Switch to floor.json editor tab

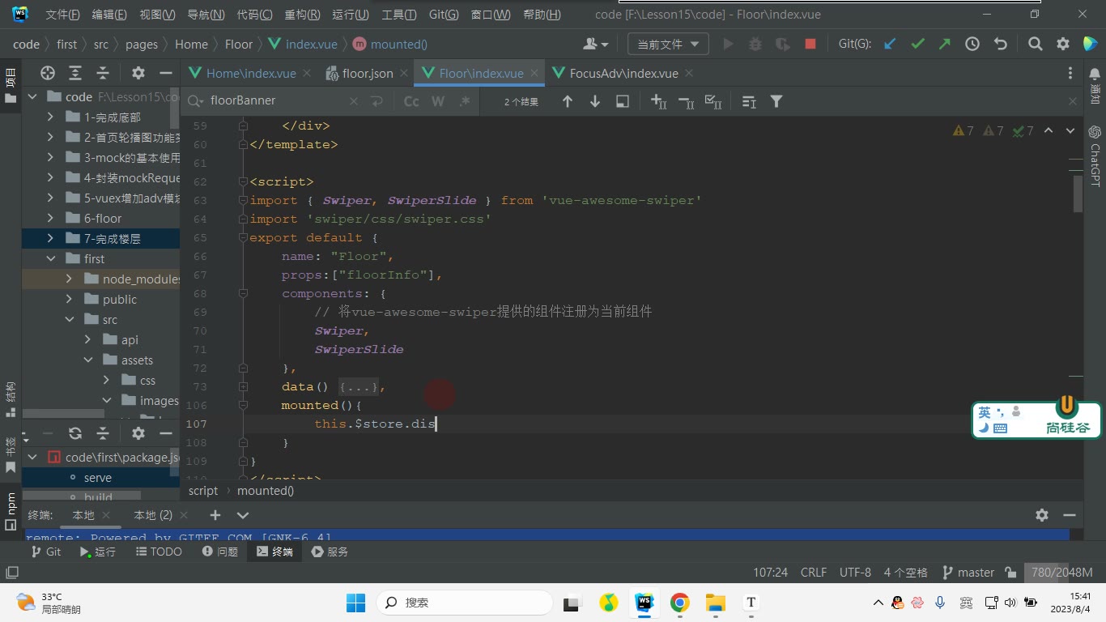coord(359,73)
